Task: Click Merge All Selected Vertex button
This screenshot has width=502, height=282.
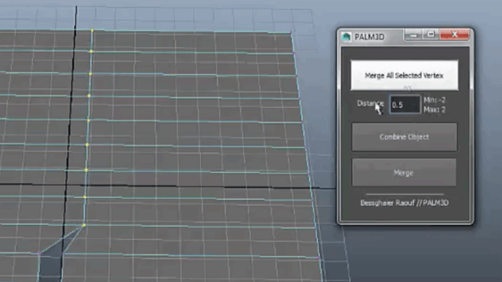Action: tap(405, 75)
